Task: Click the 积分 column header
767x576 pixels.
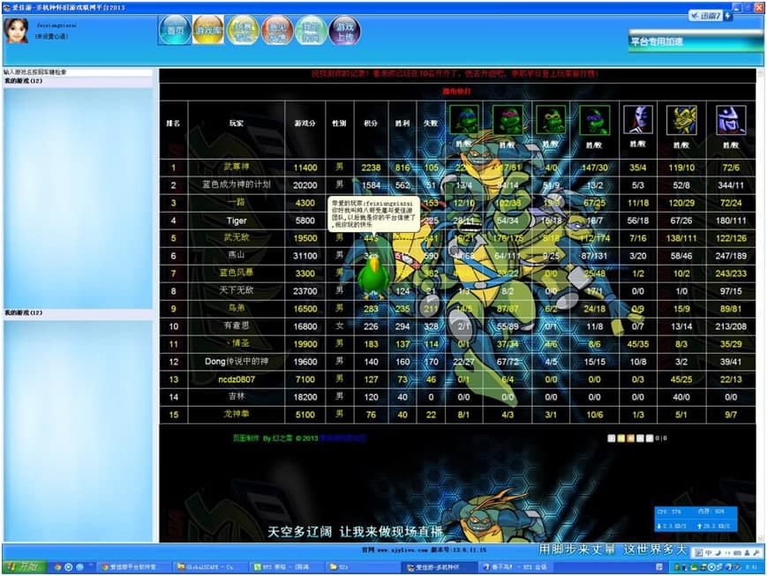Action: (x=372, y=123)
